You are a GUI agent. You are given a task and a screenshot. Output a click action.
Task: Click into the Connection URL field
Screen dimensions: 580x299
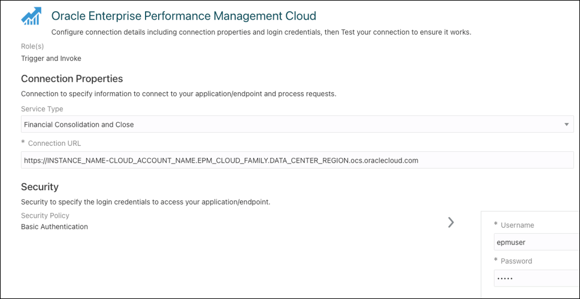click(297, 160)
